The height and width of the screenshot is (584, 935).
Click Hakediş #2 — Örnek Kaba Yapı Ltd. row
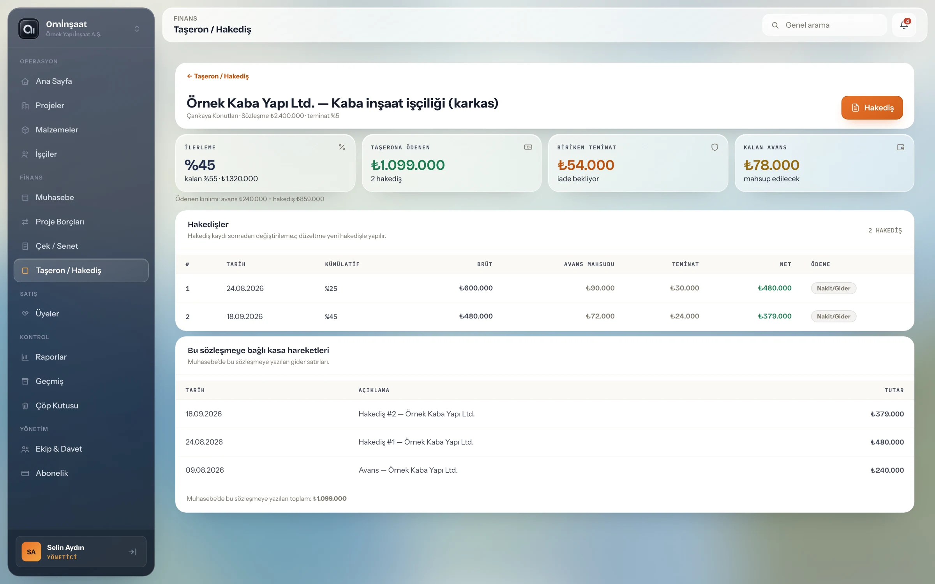pos(545,414)
